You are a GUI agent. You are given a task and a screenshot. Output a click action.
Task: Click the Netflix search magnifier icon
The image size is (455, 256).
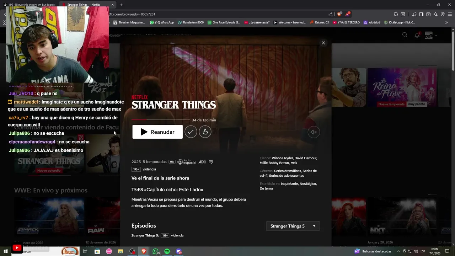tap(405, 35)
